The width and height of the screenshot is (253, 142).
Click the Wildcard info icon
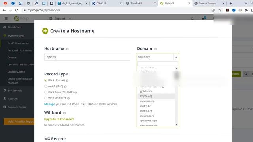64,113
